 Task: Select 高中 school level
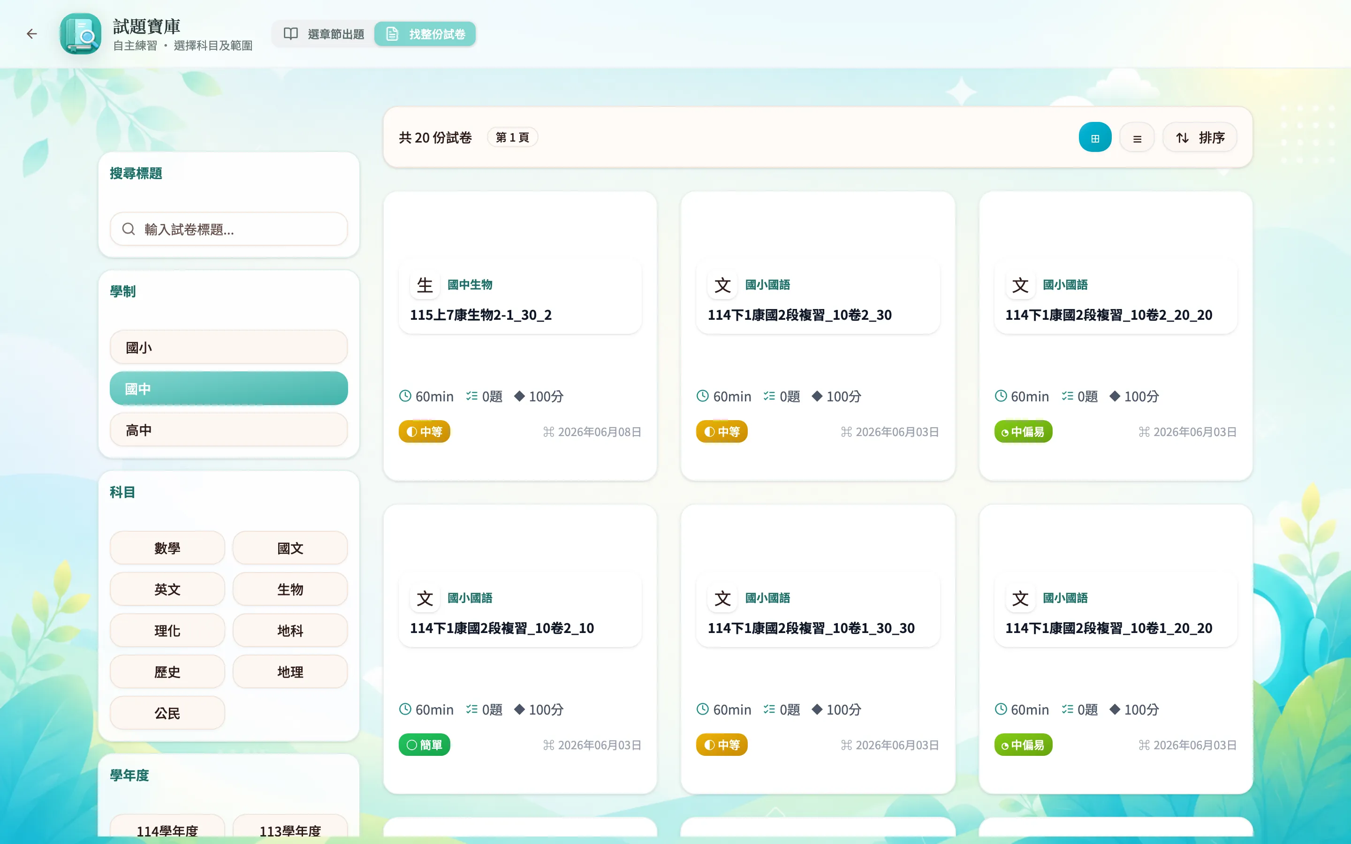coord(229,430)
